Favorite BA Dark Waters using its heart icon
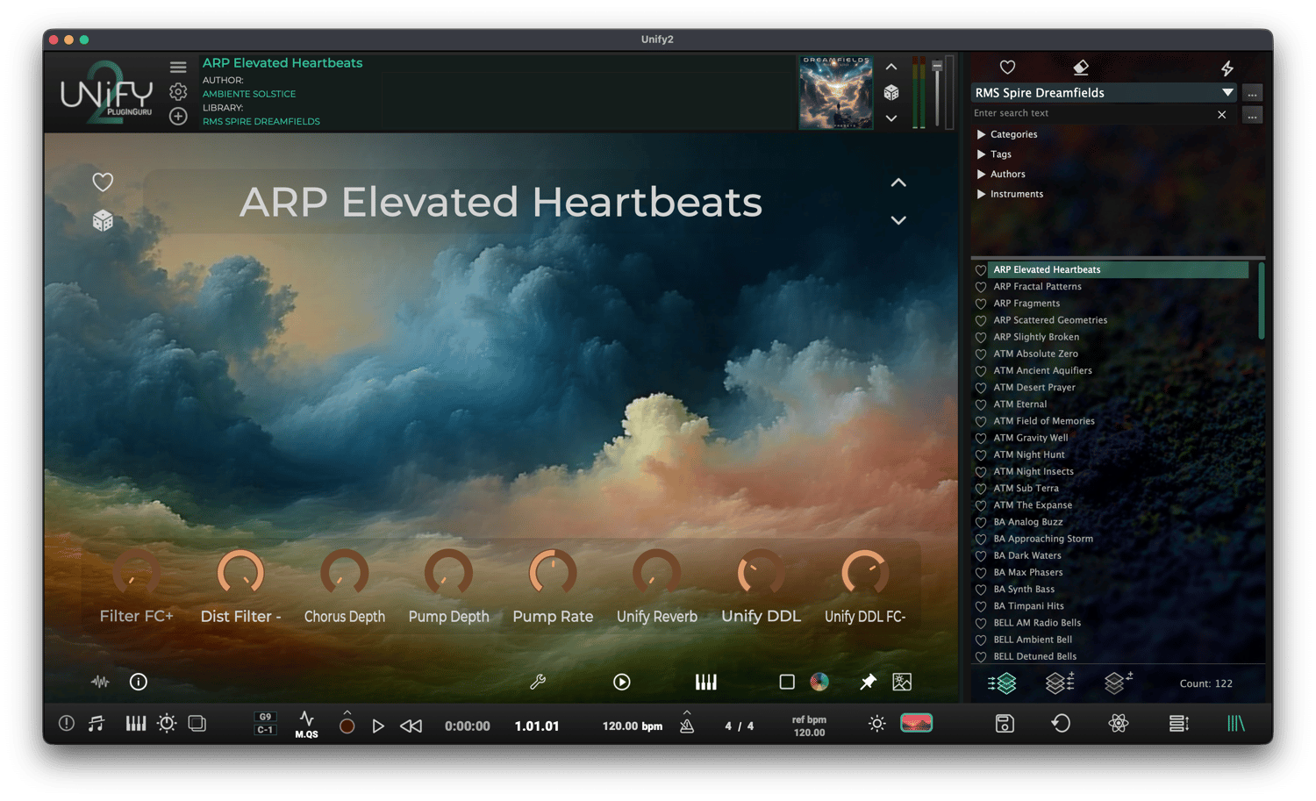1316x801 pixels. 981,555
